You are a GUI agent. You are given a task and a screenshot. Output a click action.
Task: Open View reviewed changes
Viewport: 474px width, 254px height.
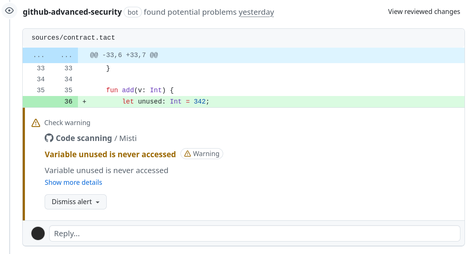click(x=424, y=12)
